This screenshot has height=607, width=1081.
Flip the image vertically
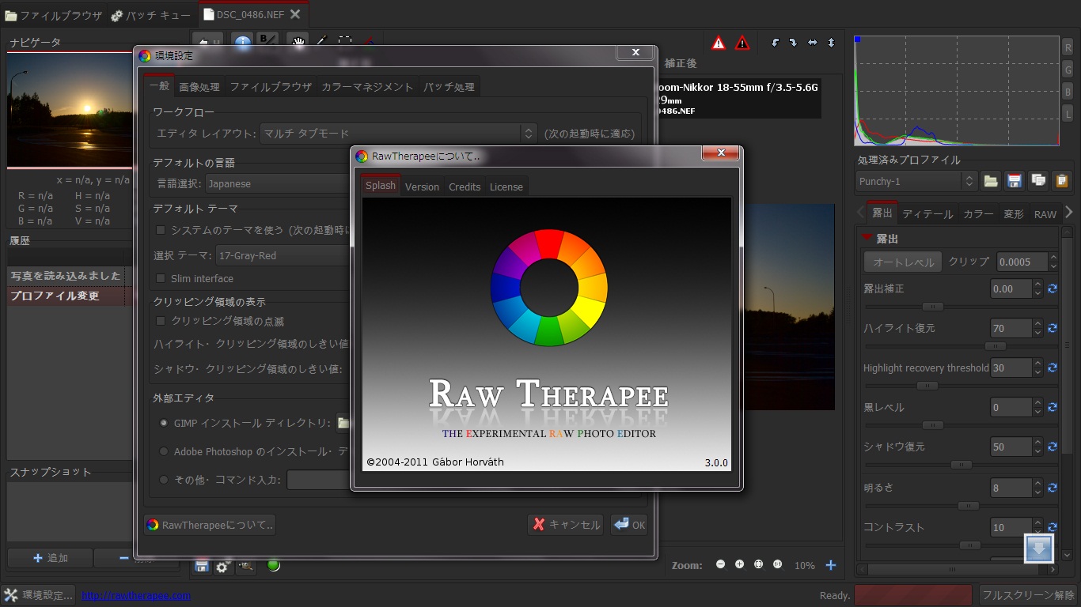pyautogui.click(x=831, y=43)
